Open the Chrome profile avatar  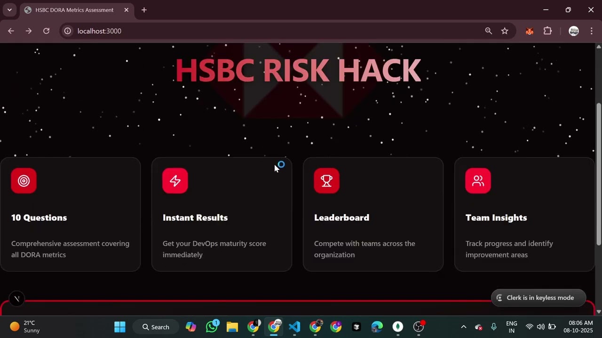click(x=574, y=31)
